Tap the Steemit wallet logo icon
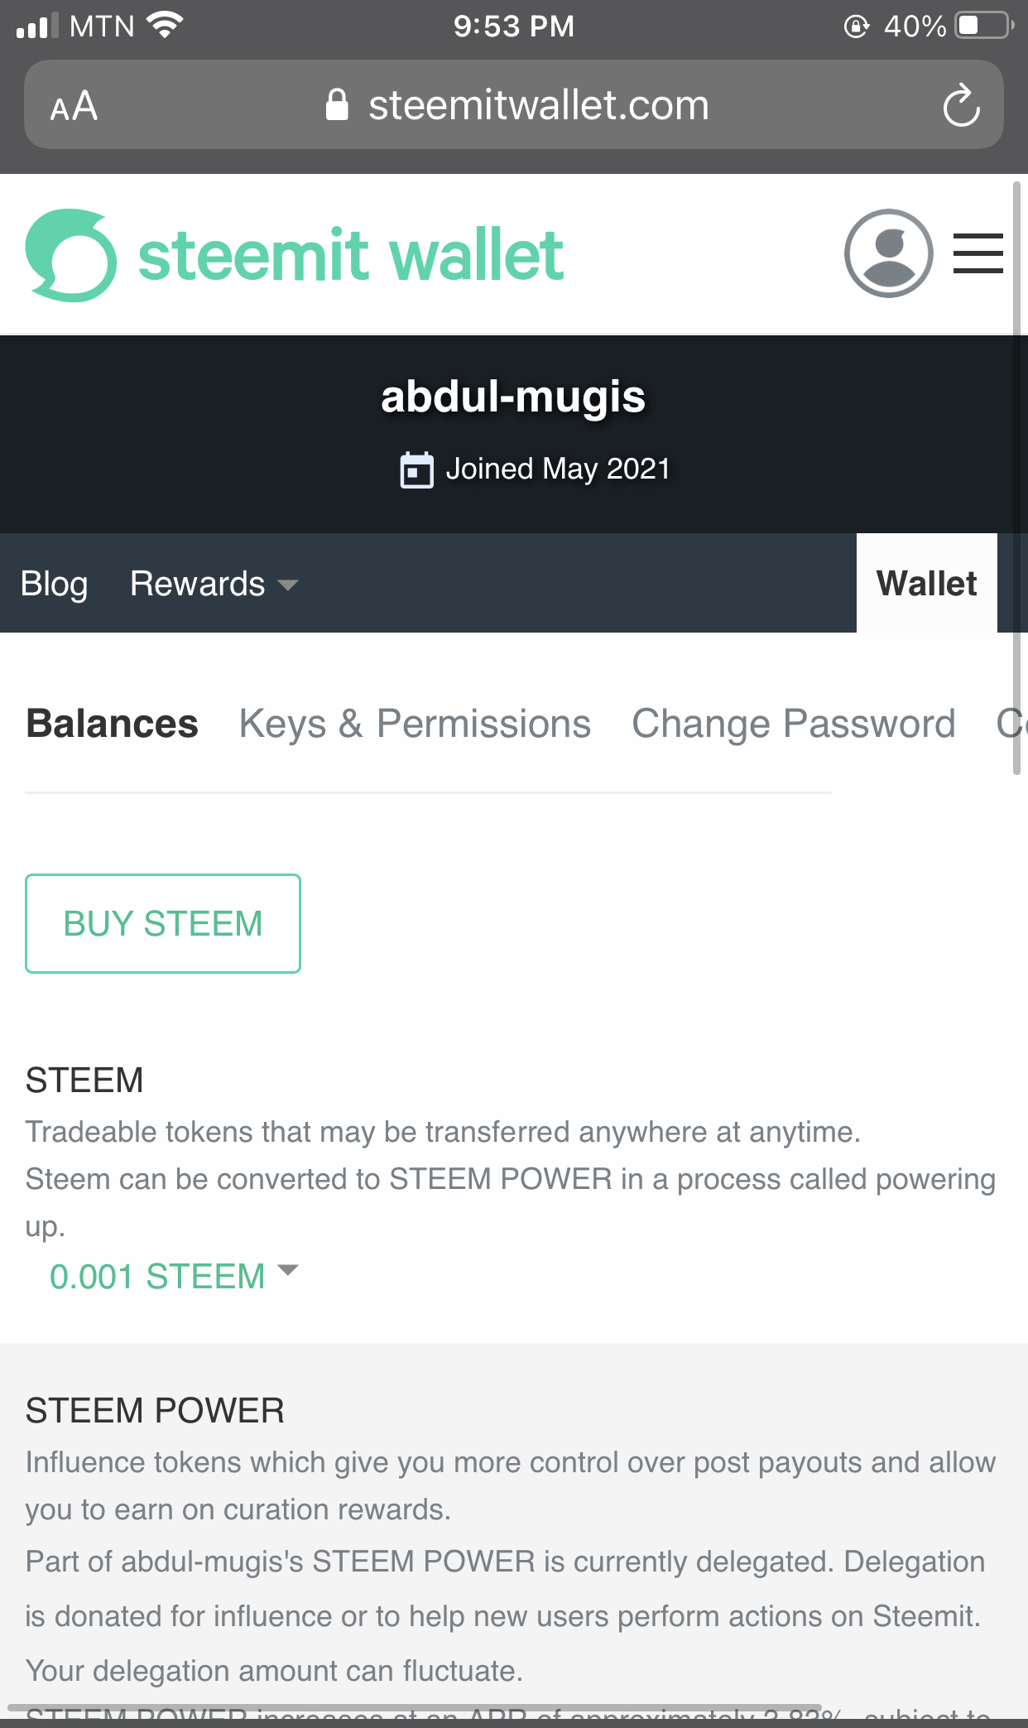Screen dimensions: 1028x1728 point(71,255)
